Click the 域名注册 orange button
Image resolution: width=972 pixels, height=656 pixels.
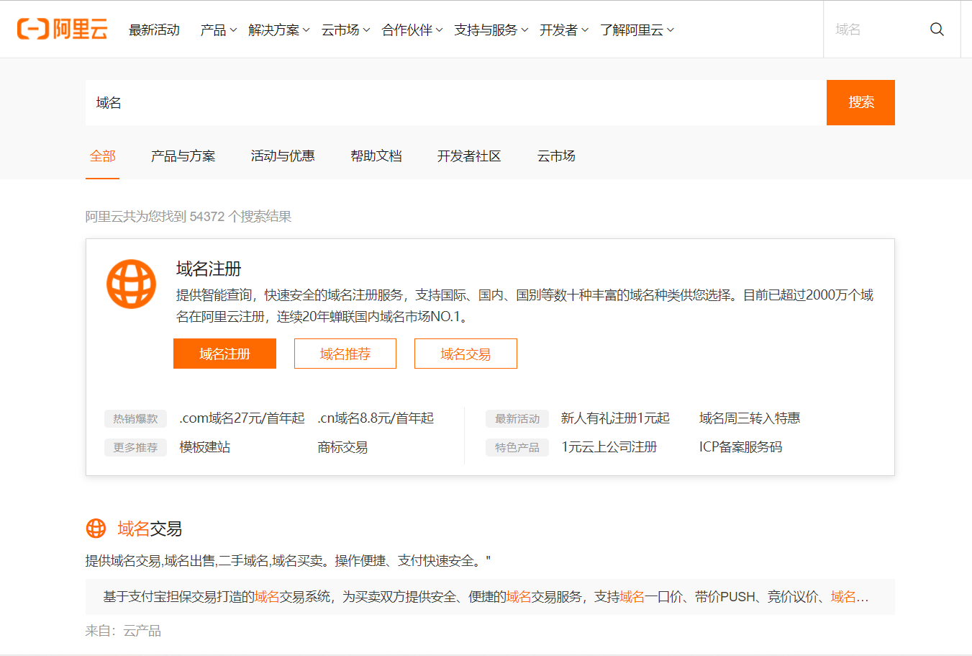[224, 354]
